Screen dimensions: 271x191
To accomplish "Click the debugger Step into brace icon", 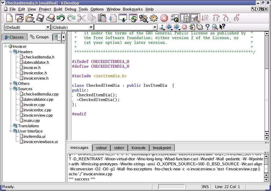I will click(x=226, y=18).
